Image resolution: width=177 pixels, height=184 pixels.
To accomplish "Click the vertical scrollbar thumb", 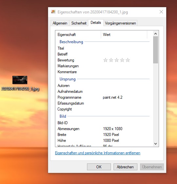I will pyautogui.click(x=156, y=50).
